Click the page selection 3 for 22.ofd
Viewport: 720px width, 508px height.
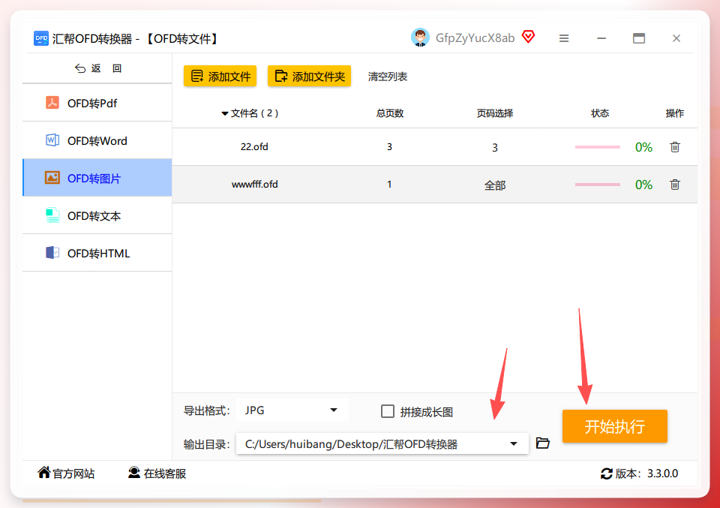point(494,147)
